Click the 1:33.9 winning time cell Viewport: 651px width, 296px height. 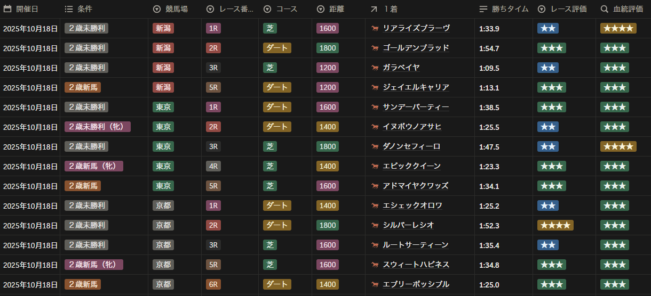tap(489, 28)
